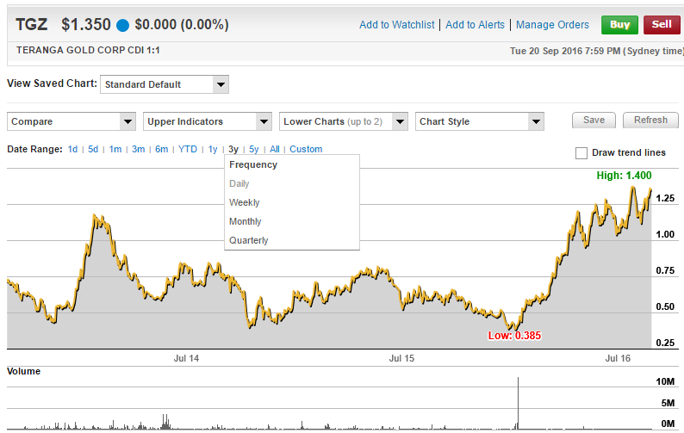Open the Chart Style dropdown
The width and height of the screenshot is (684, 433).
(x=479, y=121)
